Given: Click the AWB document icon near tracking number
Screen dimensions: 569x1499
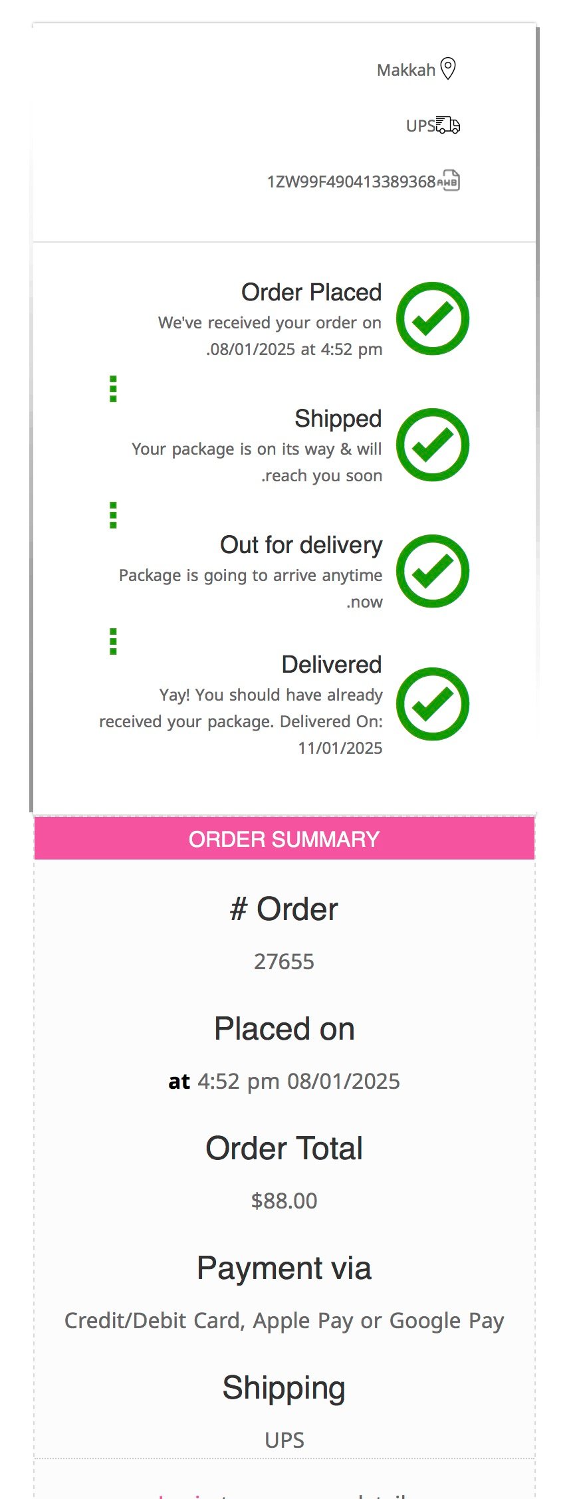Looking at the screenshot, I should point(451,180).
